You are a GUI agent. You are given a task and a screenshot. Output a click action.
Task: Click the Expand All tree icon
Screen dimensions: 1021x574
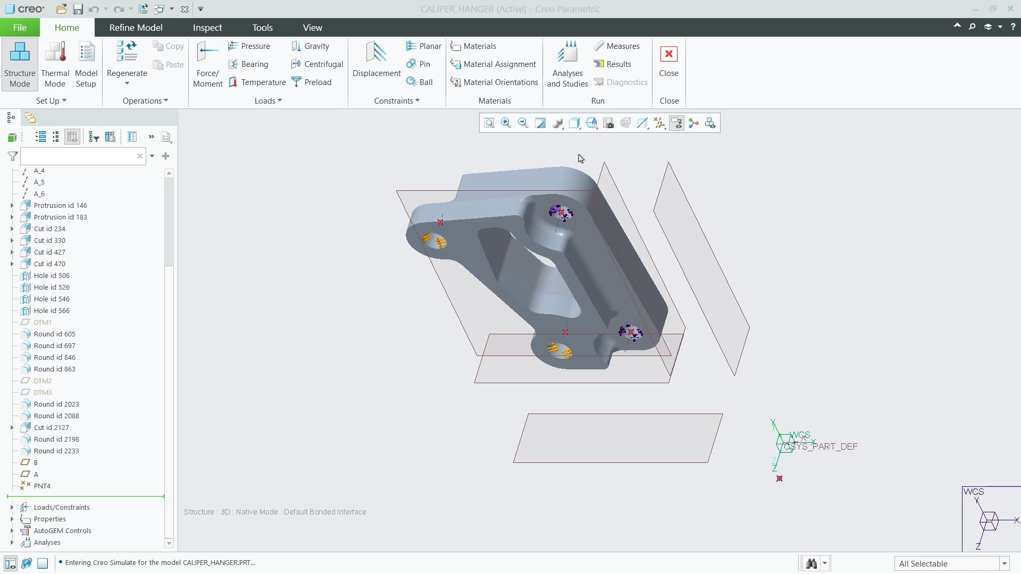[40, 137]
